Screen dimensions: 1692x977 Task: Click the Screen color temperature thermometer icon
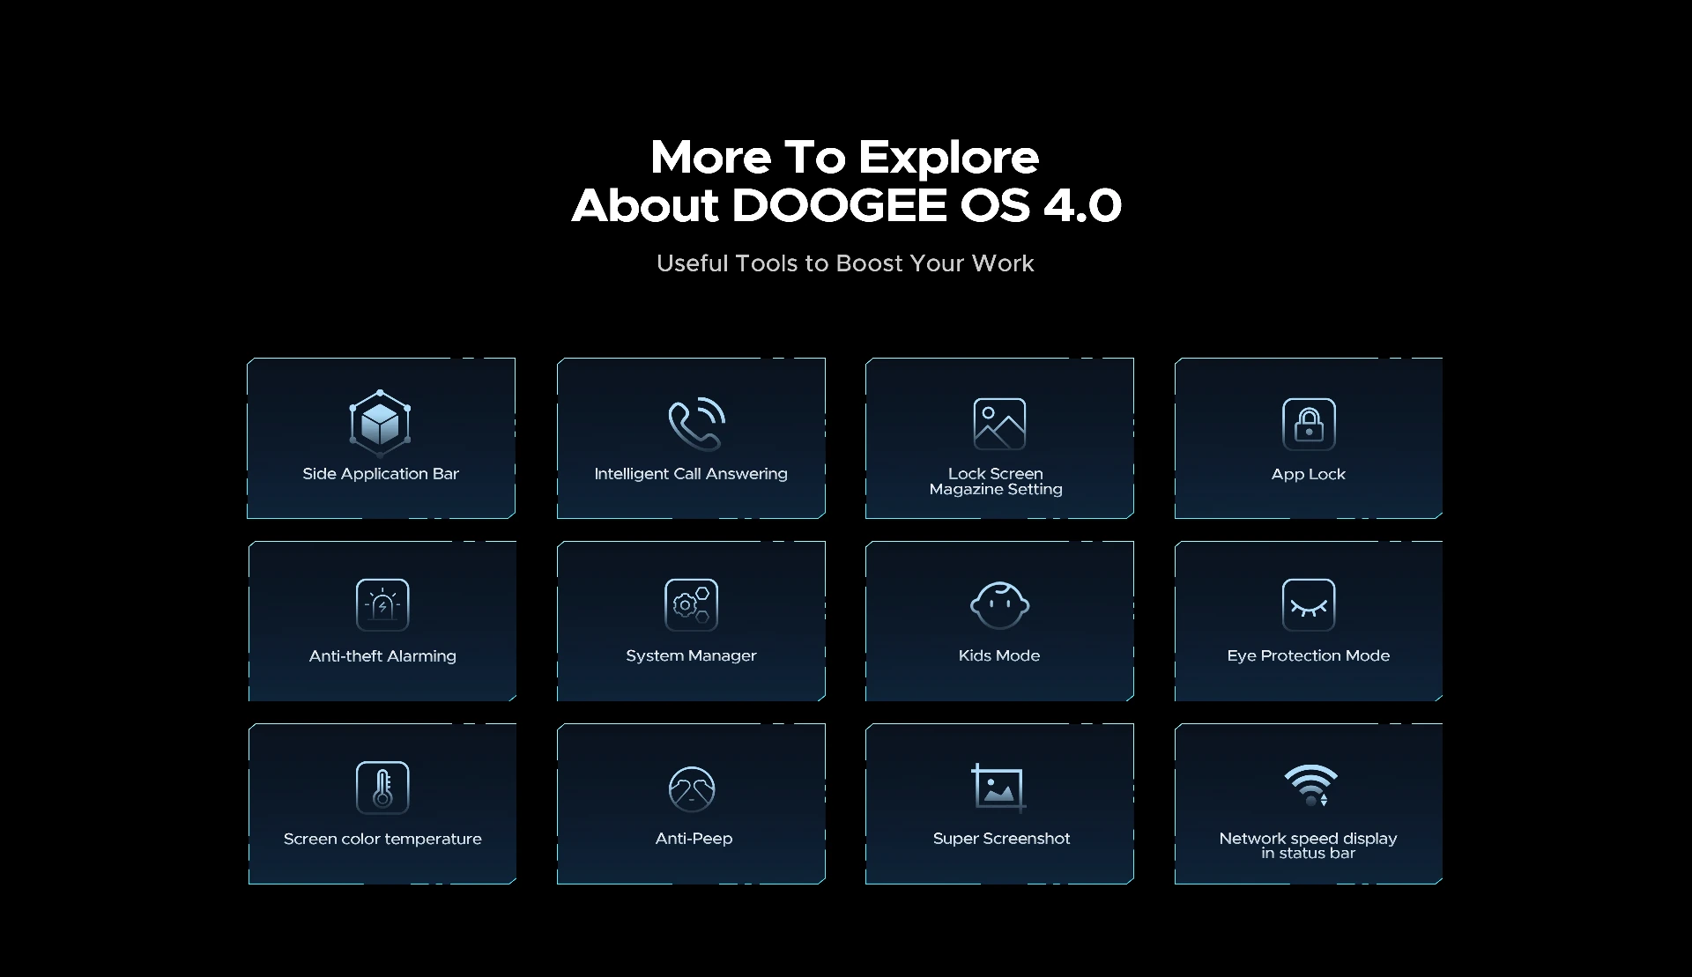coord(382,787)
